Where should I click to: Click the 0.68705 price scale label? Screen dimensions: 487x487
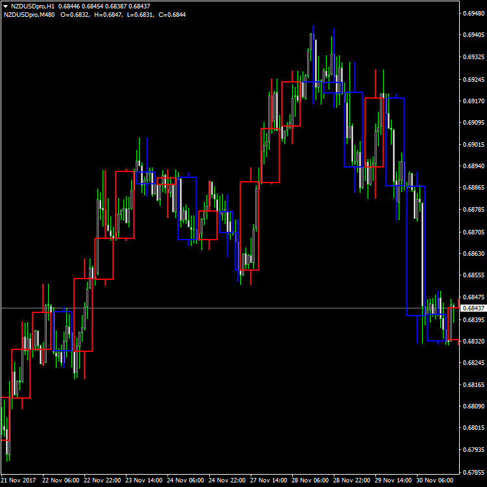[473, 232]
